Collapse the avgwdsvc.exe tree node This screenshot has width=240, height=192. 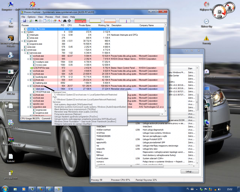coord(28,107)
